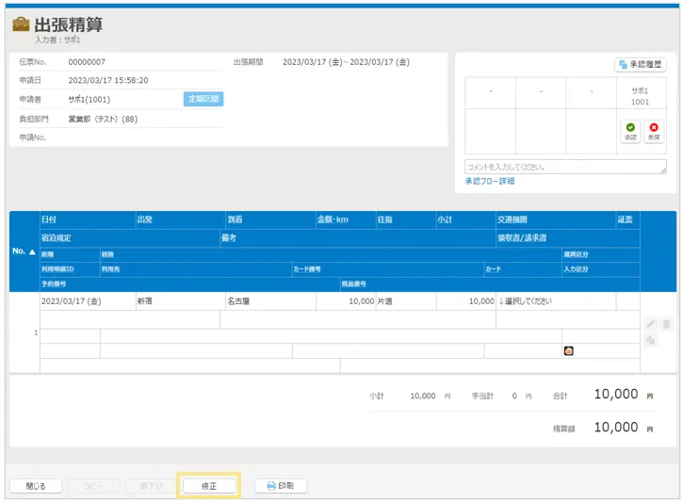Click the orange IC card icon in row 1
This screenshot has height=501, width=683.
[568, 351]
